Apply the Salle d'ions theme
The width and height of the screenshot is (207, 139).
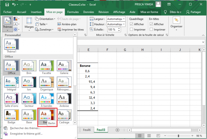click(x=12, y=100)
